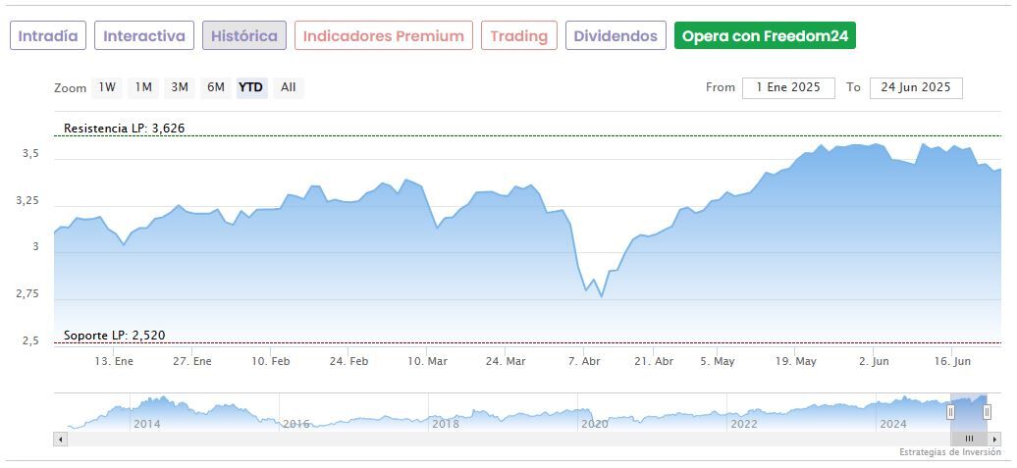Click the left navigator range handle
Viewport: 1017px width, 468px height.
[x=950, y=412]
